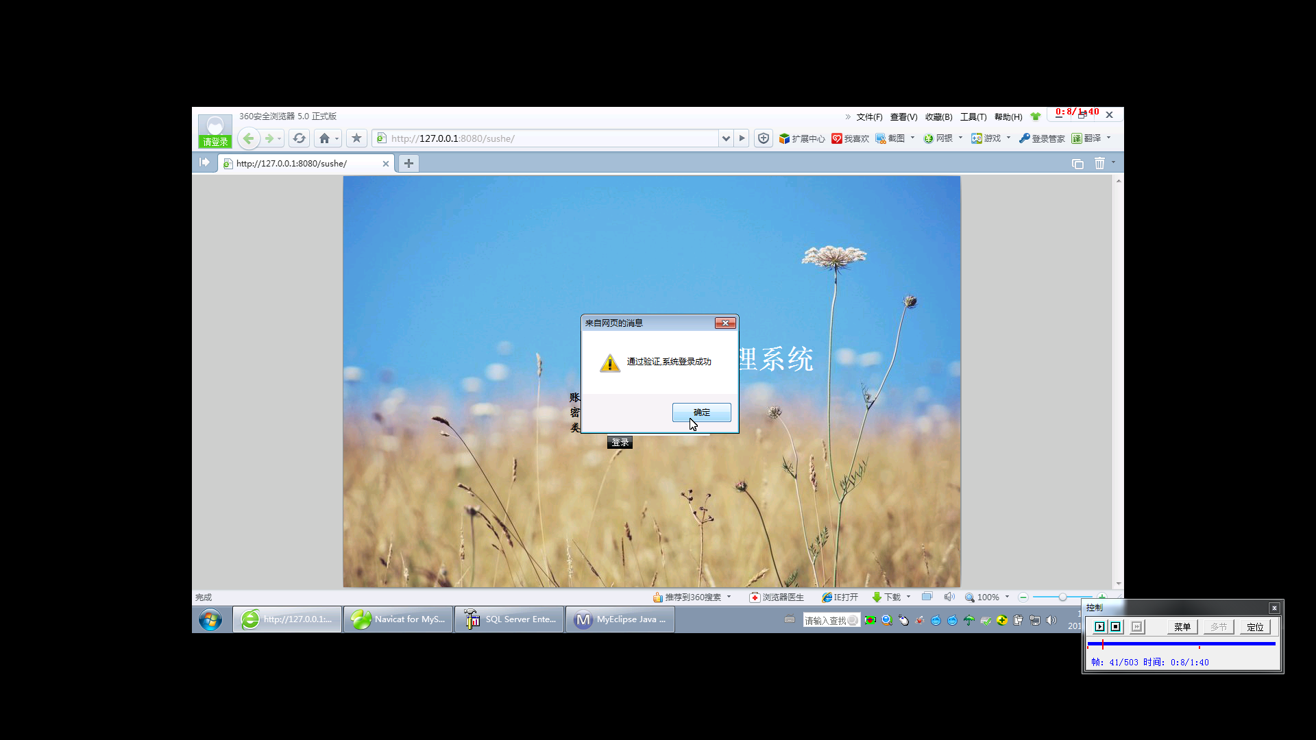Expand the 截图 dropdown arrow
Viewport: 1316px width, 740px height.
(x=912, y=138)
